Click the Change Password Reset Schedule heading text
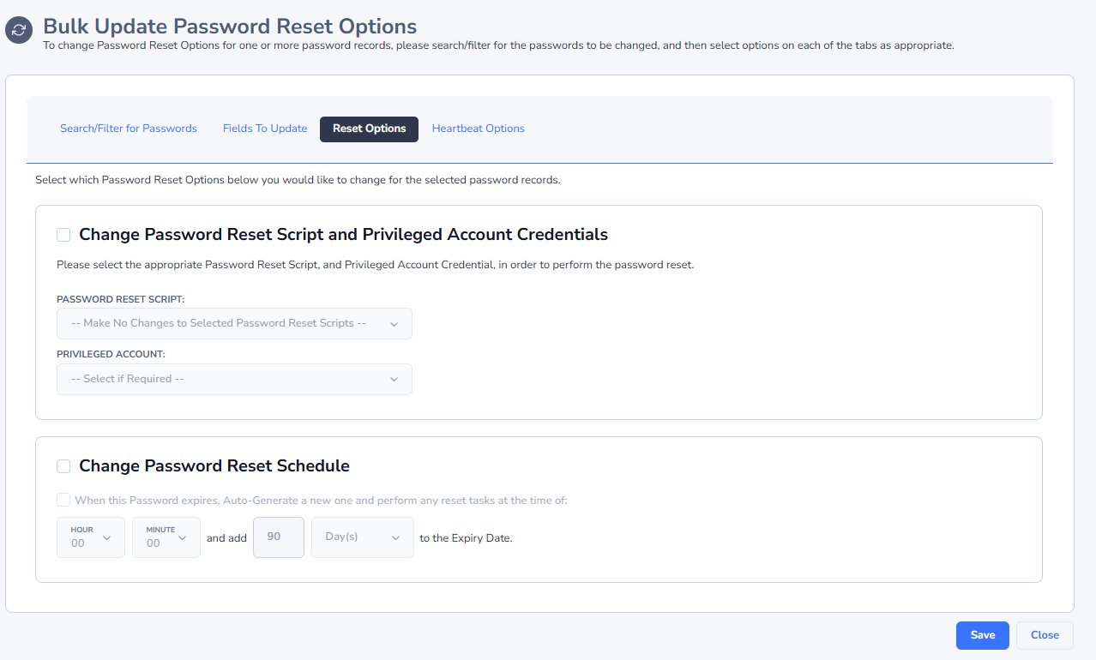The height and width of the screenshot is (660, 1096). pos(214,466)
